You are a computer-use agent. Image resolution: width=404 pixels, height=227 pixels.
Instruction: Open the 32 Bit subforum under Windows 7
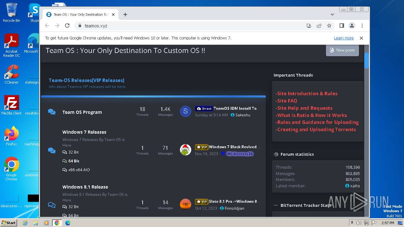74,152
